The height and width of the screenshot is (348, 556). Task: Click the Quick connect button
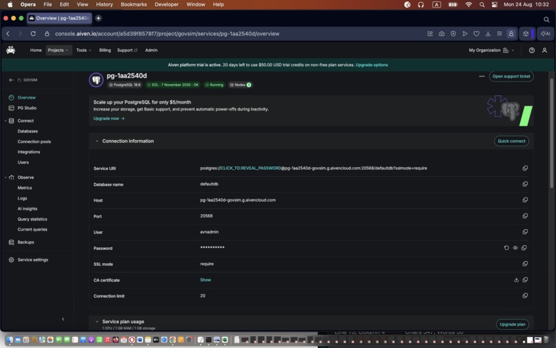point(511,141)
